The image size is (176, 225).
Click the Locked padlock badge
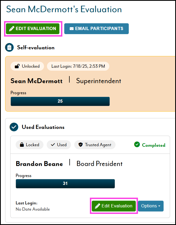tap(29, 145)
